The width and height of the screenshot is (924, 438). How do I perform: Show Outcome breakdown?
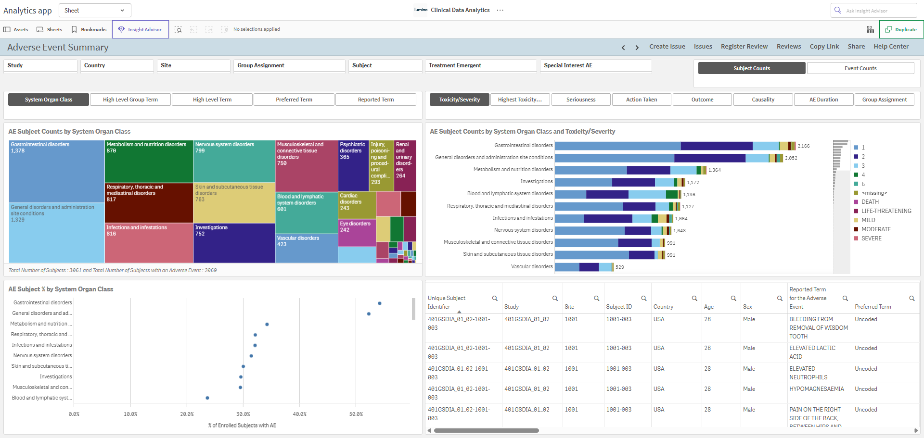(x=703, y=100)
